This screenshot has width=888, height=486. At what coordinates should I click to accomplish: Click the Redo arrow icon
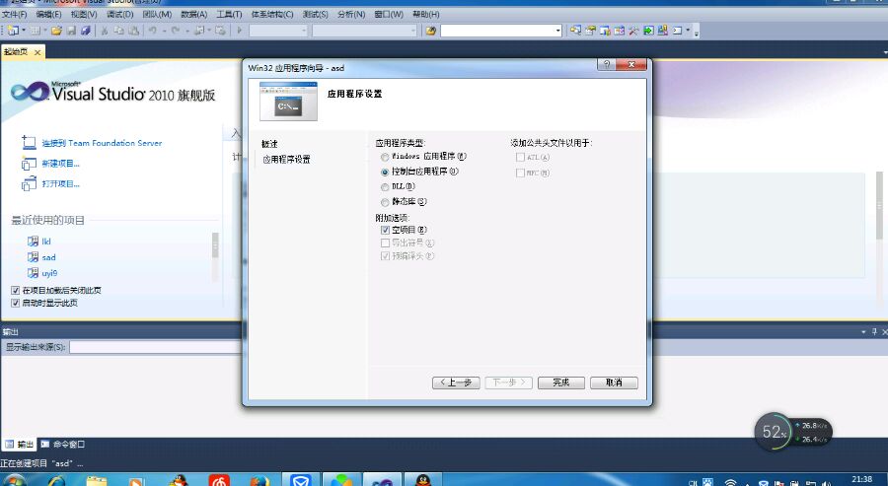click(x=176, y=31)
